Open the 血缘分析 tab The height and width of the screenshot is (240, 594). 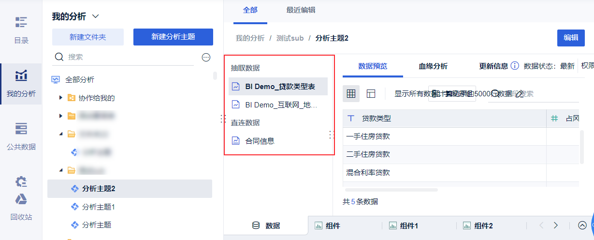(433, 66)
